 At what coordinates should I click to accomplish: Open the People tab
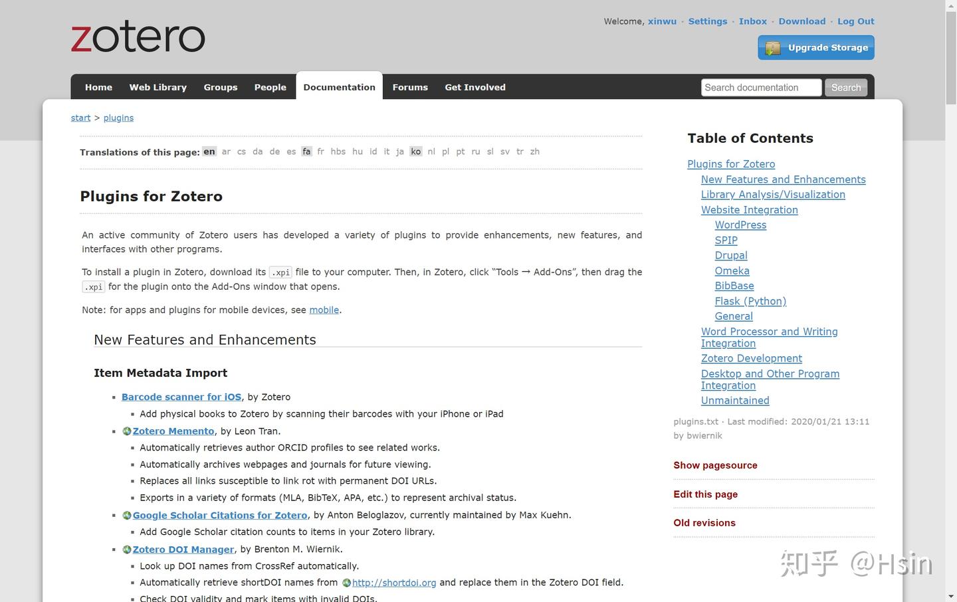coord(270,87)
